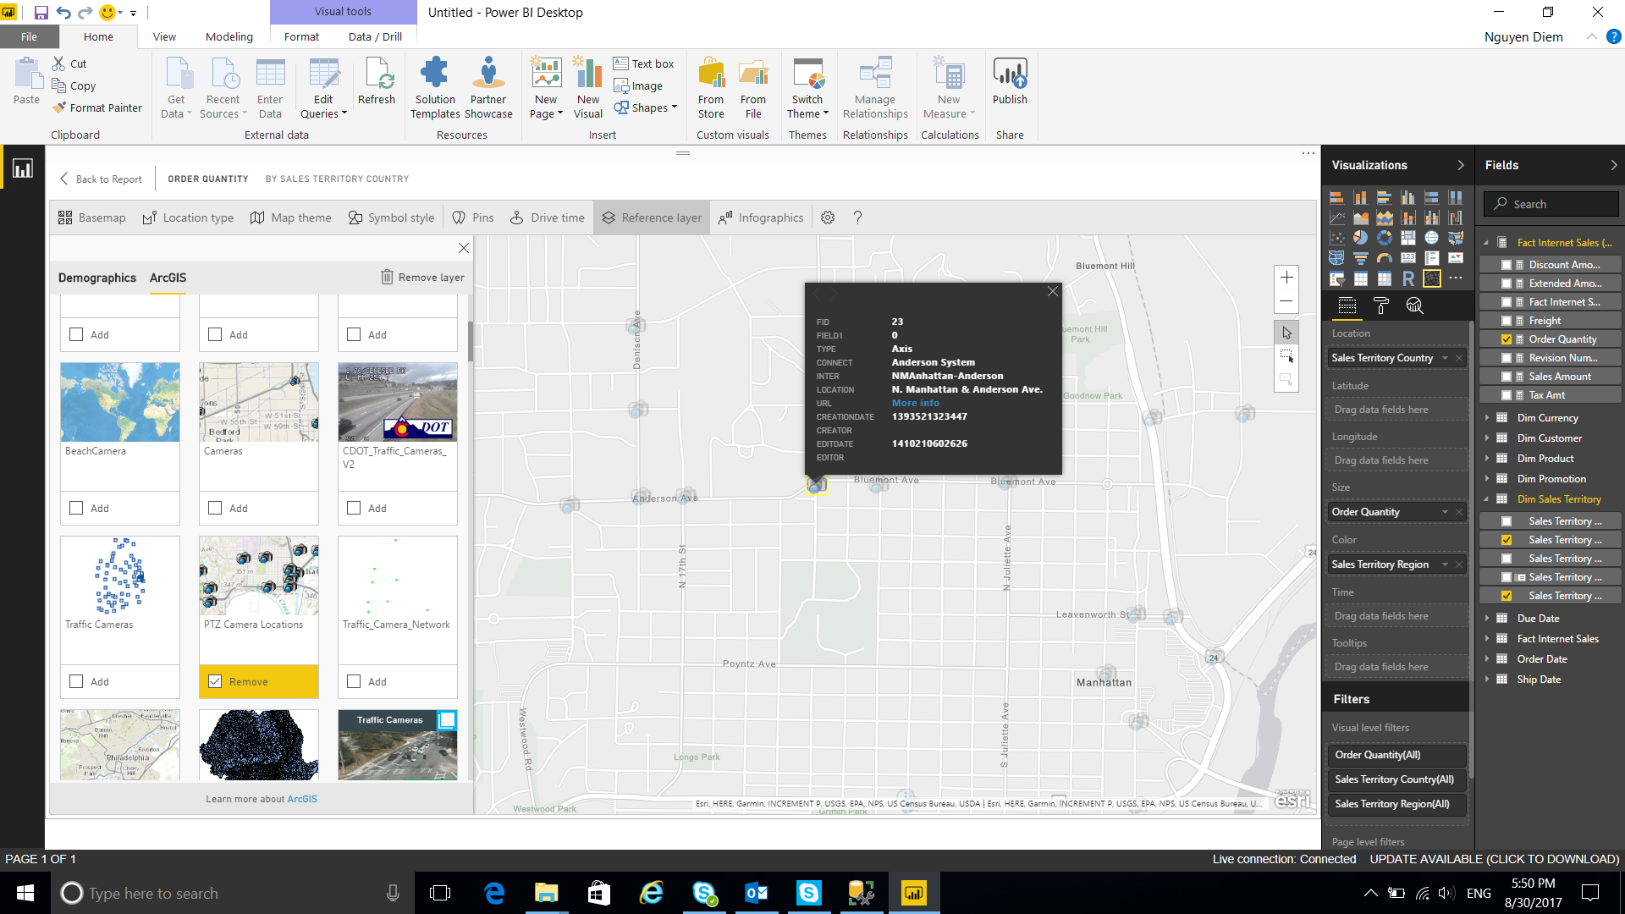Screen dimensions: 1625x914
Task: Follow the More info popup link
Action: tap(915, 403)
